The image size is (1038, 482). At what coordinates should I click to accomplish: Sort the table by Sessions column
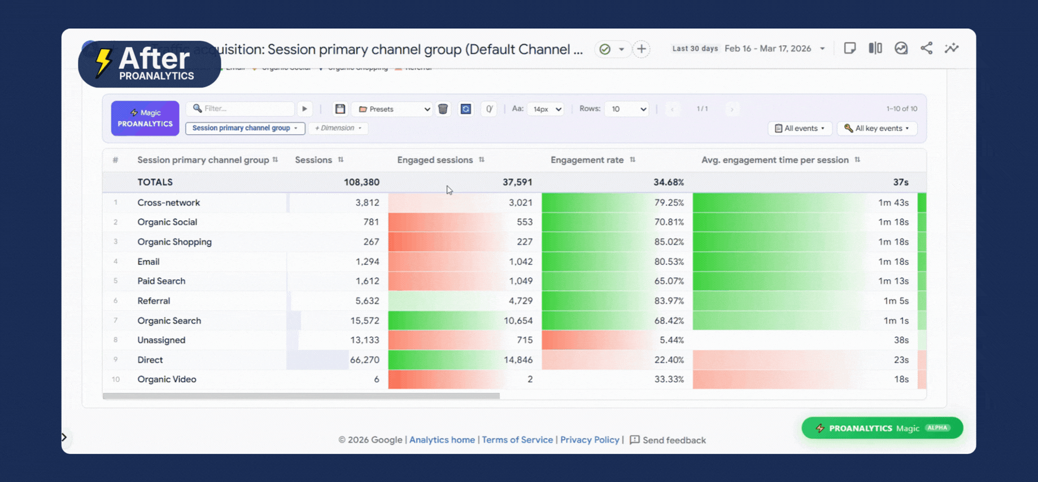click(x=319, y=160)
